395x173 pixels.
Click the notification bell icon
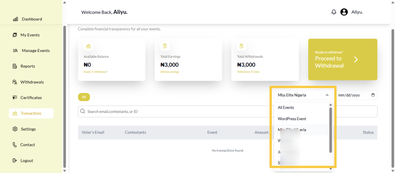[x=334, y=12]
